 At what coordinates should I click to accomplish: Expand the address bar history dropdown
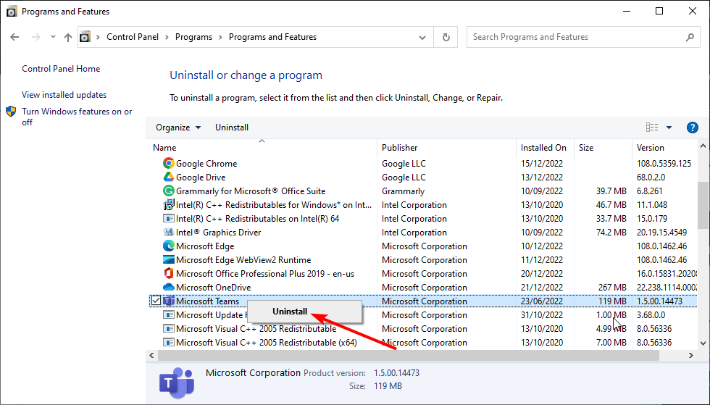click(422, 37)
